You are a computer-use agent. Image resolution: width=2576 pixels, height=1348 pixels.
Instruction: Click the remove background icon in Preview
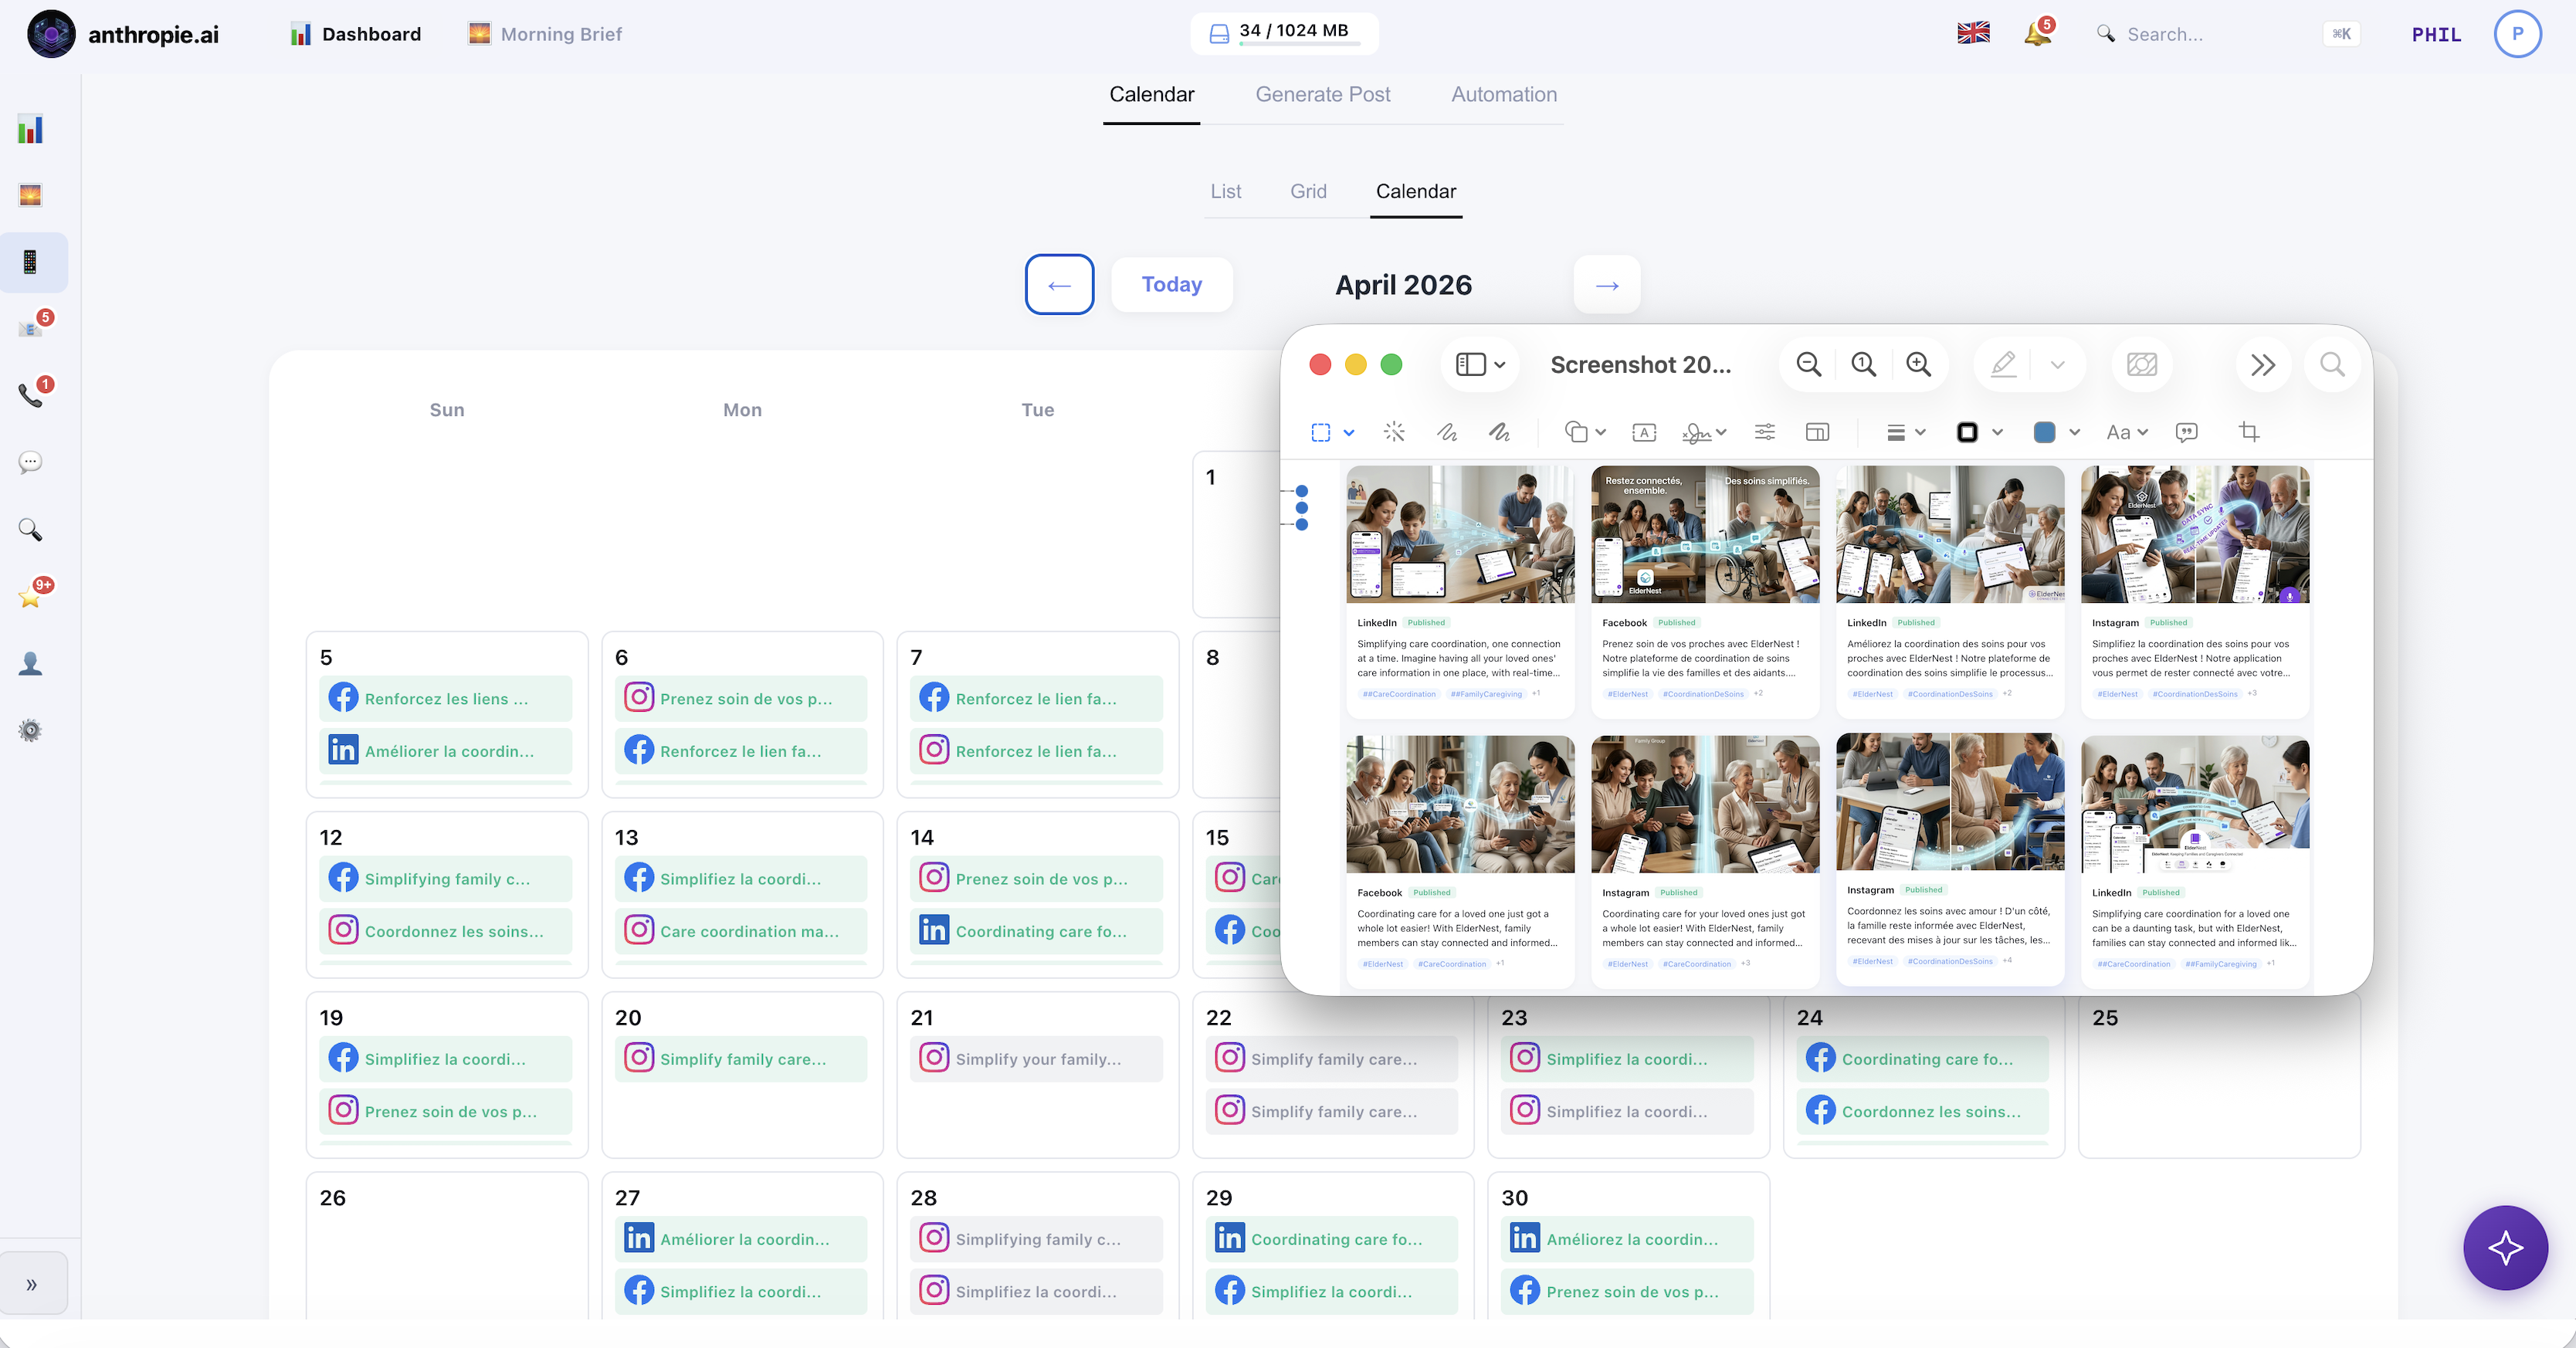[2142, 365]
